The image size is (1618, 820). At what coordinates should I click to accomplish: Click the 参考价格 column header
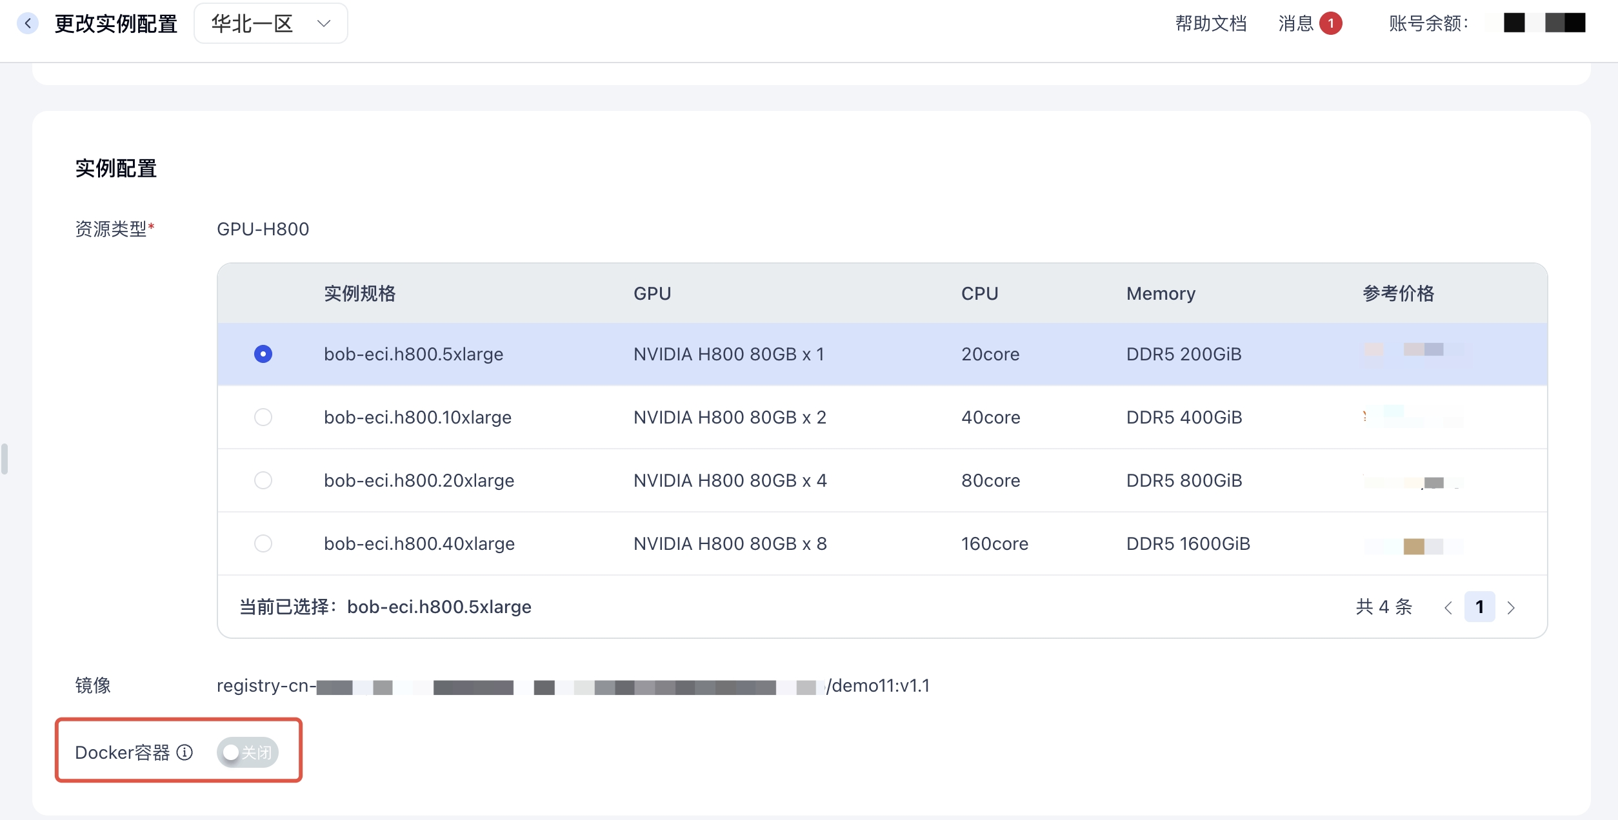pos(1398,293)
